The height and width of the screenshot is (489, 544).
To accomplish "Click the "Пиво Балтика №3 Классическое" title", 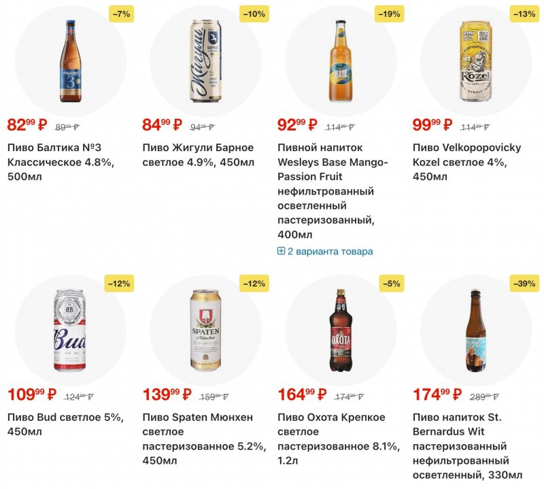I will click(61, 162).
